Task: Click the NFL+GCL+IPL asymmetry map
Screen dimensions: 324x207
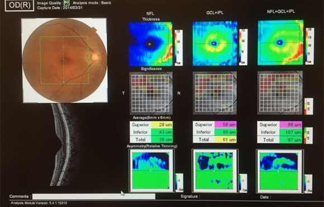Action: tap(280, 171)
